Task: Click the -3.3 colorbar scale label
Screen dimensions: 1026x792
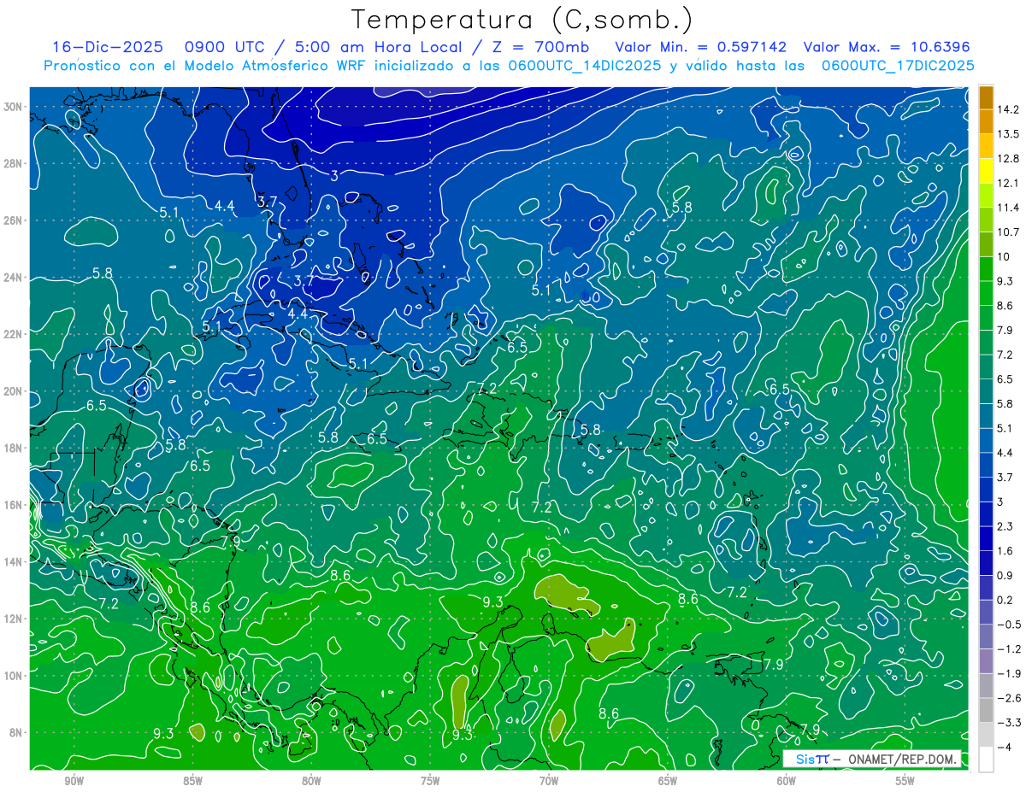Action: click(x=1007, y=723)
